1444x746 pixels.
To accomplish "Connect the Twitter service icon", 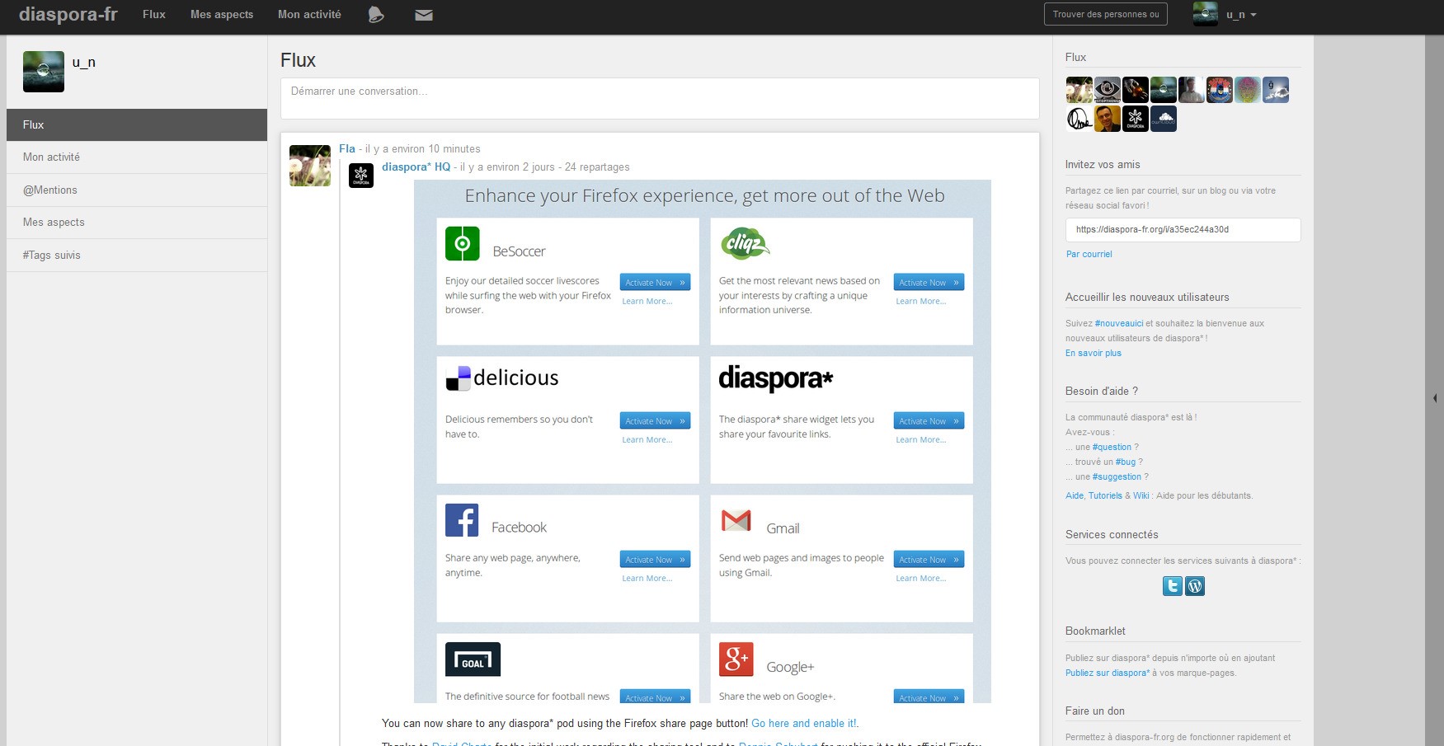I will tap(1172, 586).
